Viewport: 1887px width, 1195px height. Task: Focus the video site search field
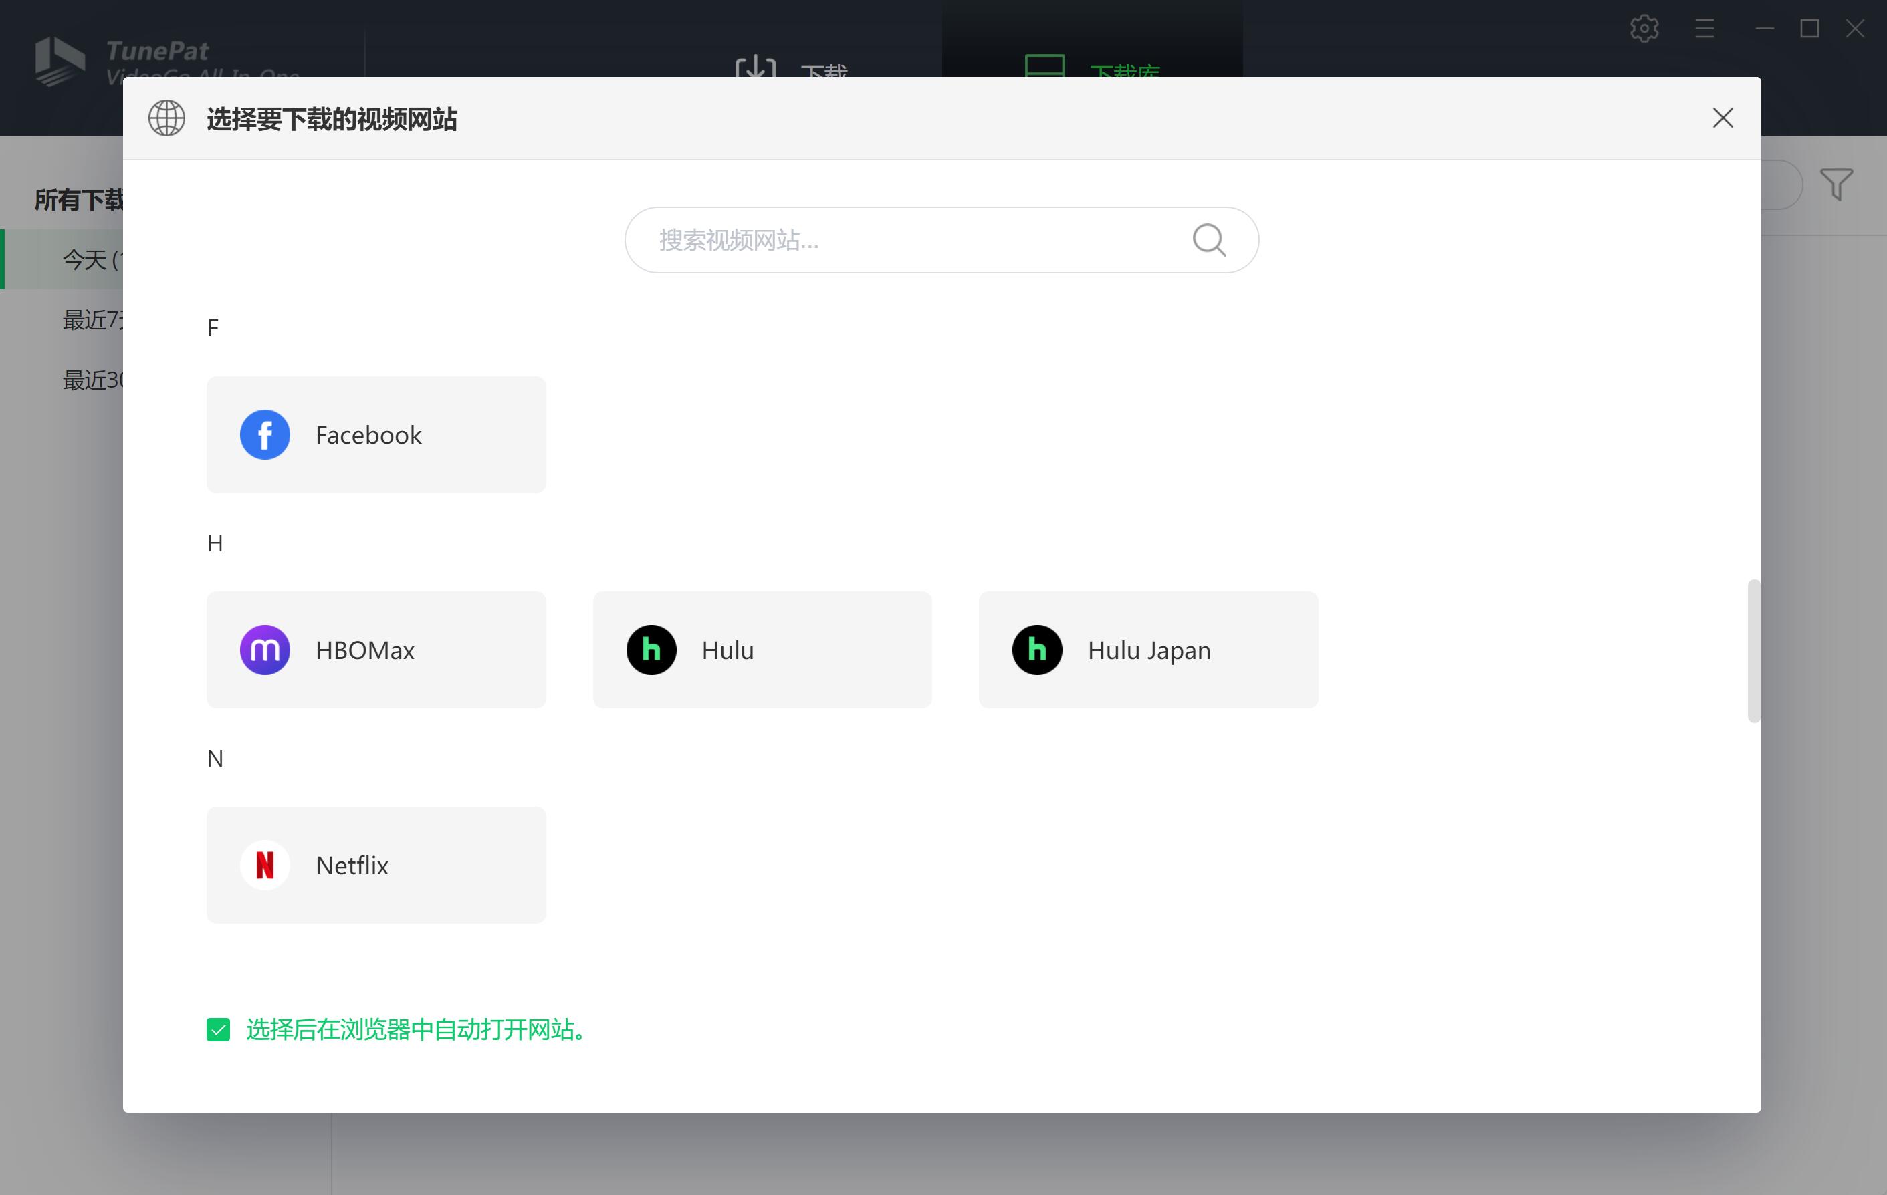point(942,240)
